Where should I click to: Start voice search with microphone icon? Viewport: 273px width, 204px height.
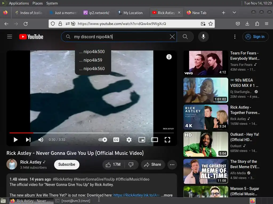coord(203,37)
